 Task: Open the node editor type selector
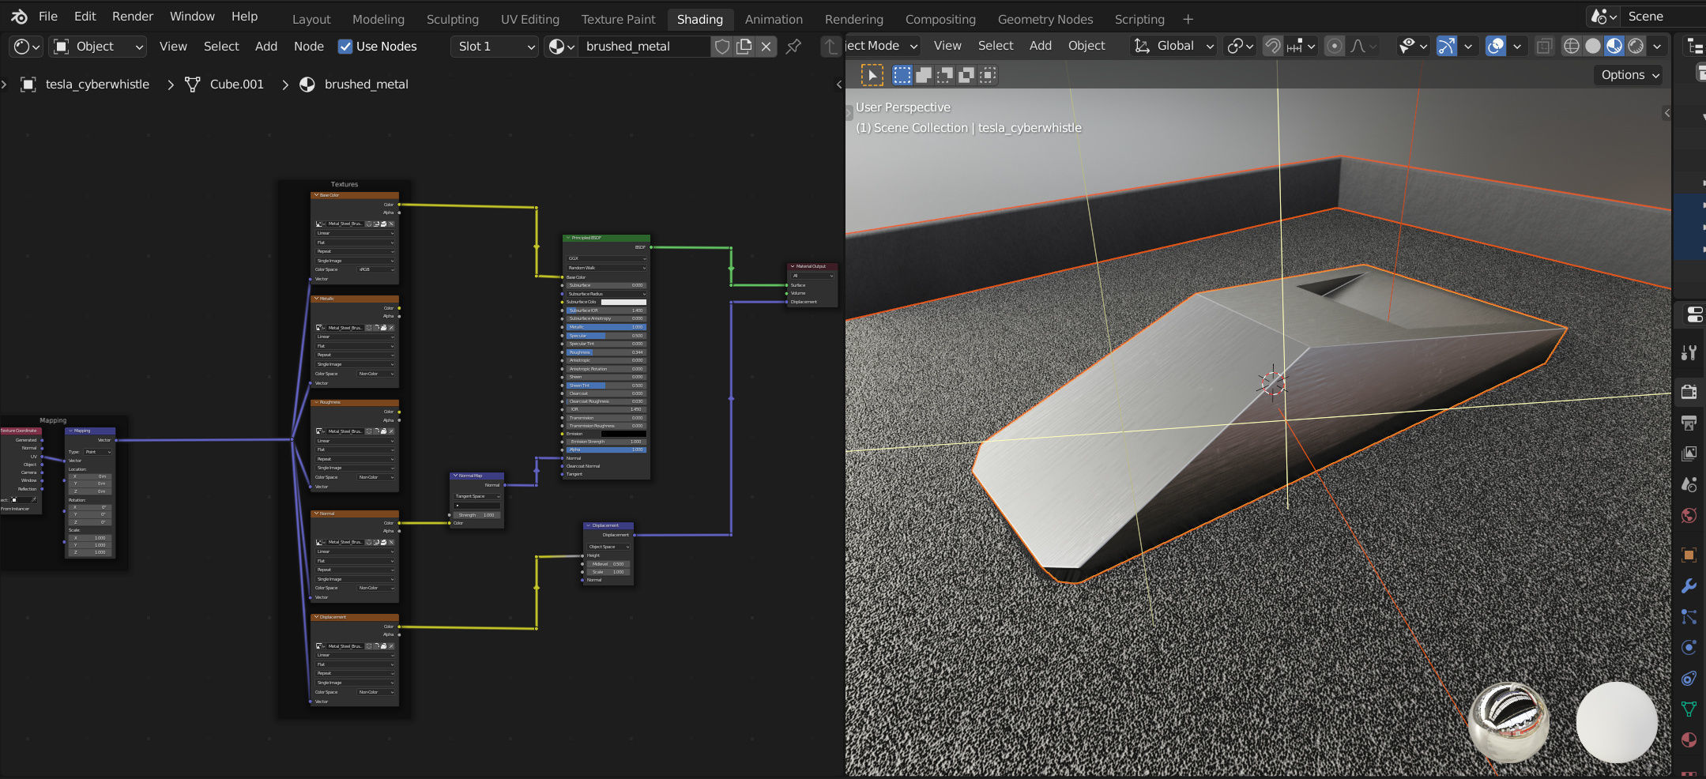[27, 47]
